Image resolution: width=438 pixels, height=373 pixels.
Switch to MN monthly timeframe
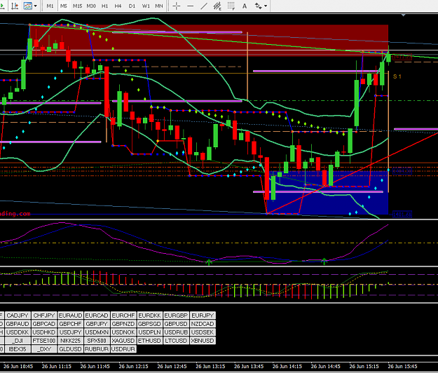[159, 6]
